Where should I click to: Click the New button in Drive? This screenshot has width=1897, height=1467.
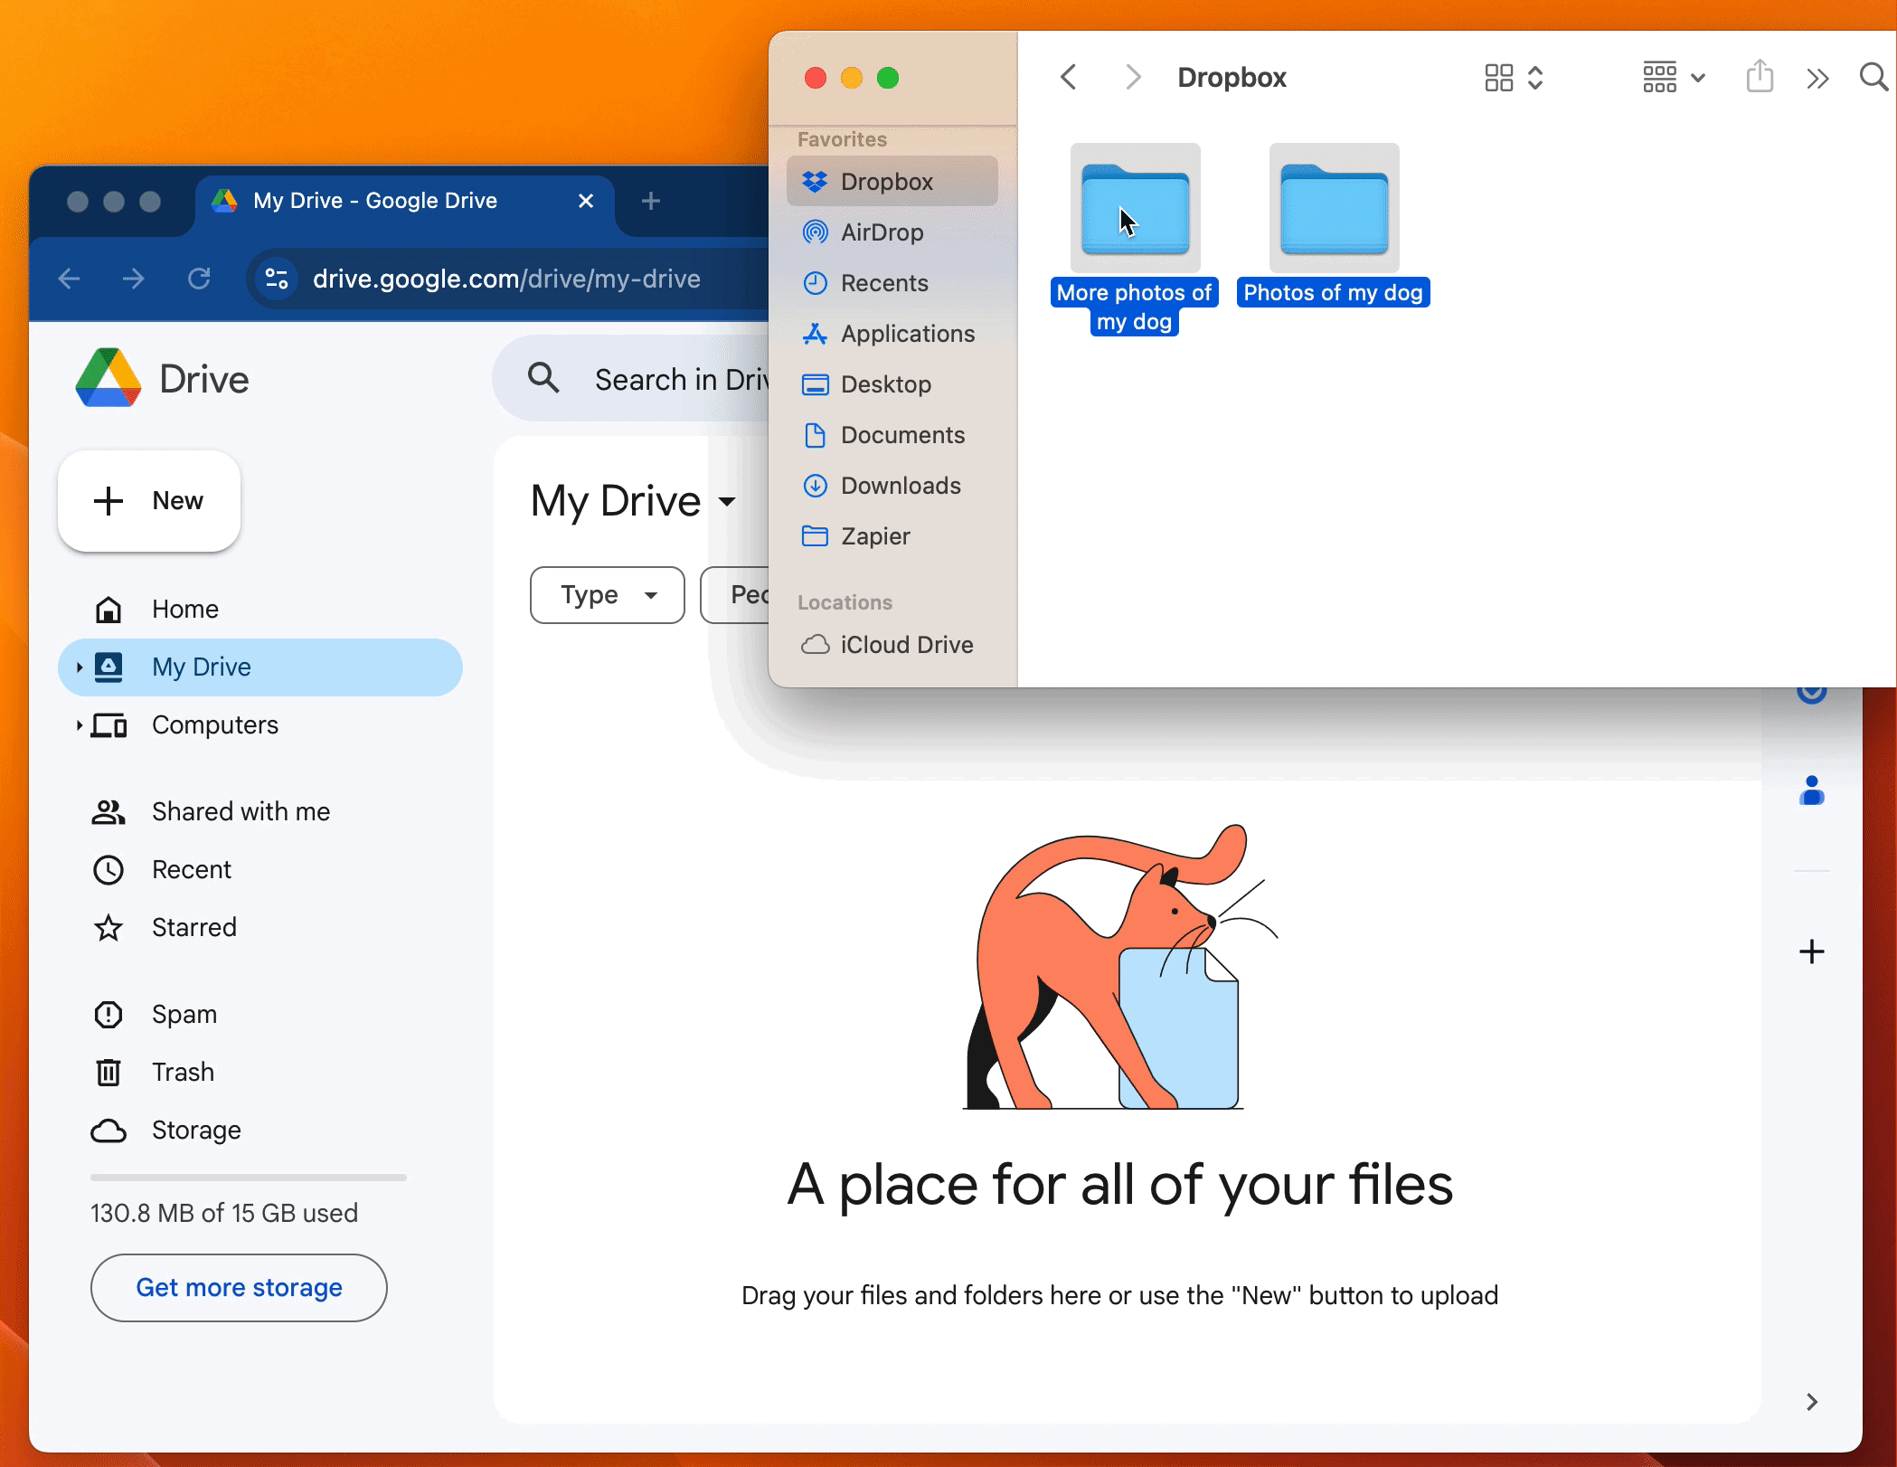click(x=149, y=500)
